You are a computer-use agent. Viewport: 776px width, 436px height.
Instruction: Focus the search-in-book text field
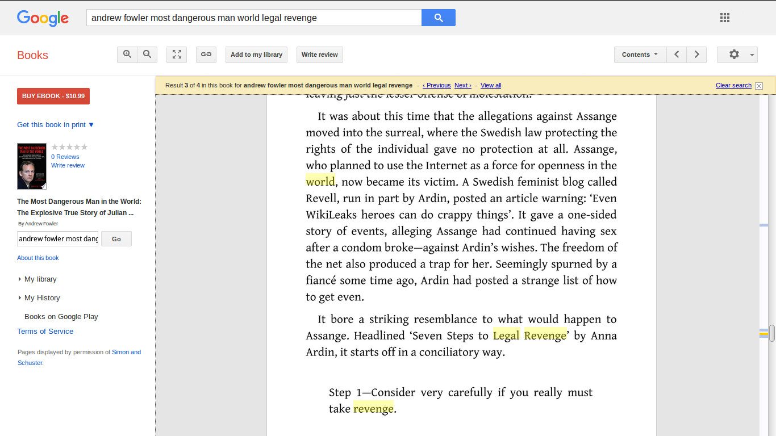(x=57, y=238)
